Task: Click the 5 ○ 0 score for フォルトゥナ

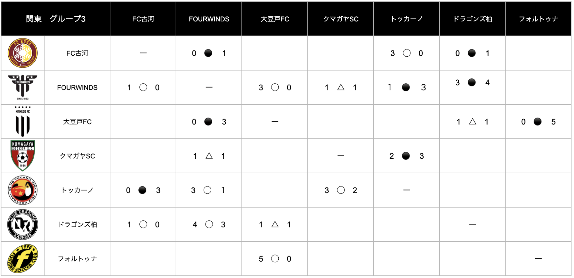Action: tap(275, 259)
